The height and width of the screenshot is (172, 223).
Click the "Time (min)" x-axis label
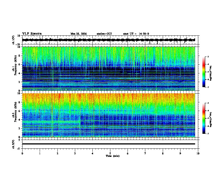(113, 156)
